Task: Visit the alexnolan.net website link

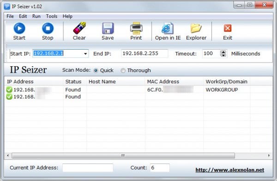Action: (230, 170)
